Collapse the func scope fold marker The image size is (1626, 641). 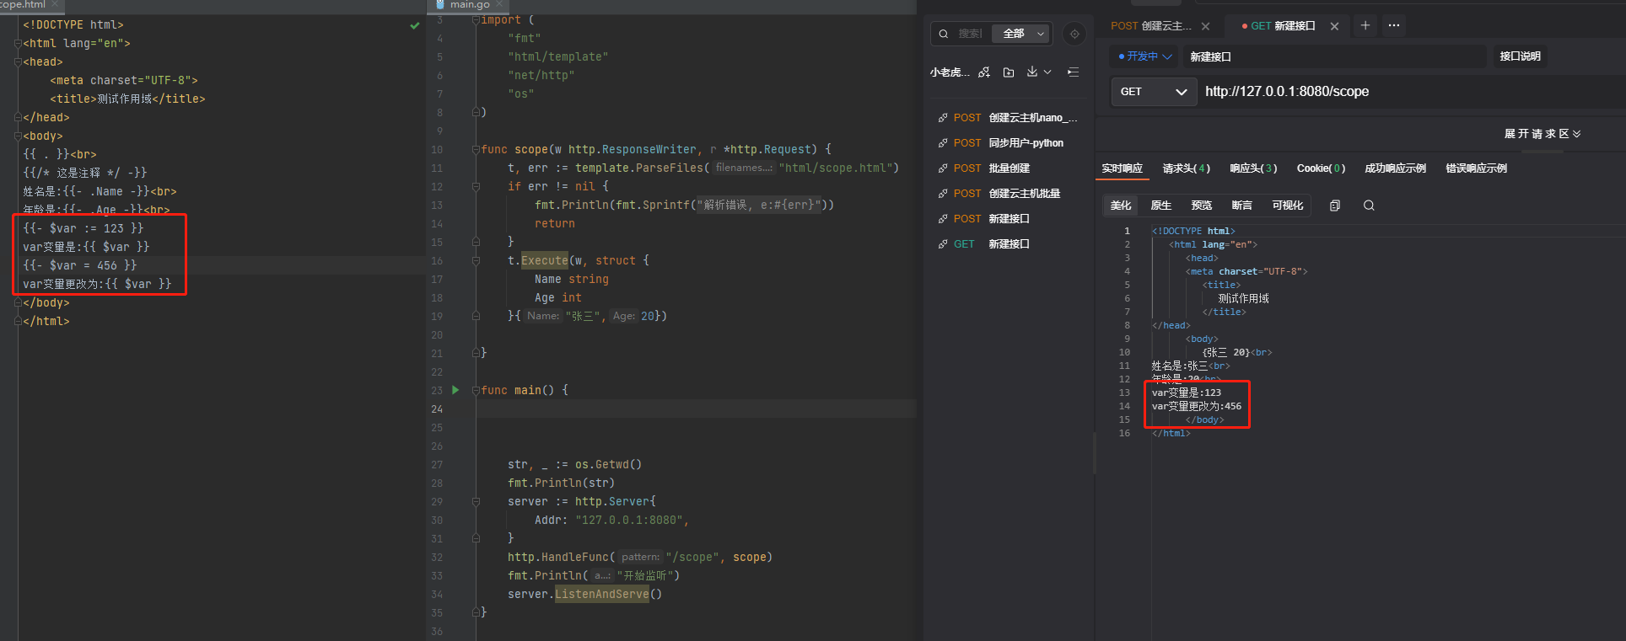coord(476,150)
